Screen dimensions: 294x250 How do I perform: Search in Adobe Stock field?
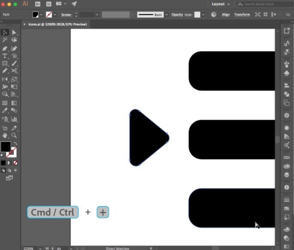coord(265,4)
